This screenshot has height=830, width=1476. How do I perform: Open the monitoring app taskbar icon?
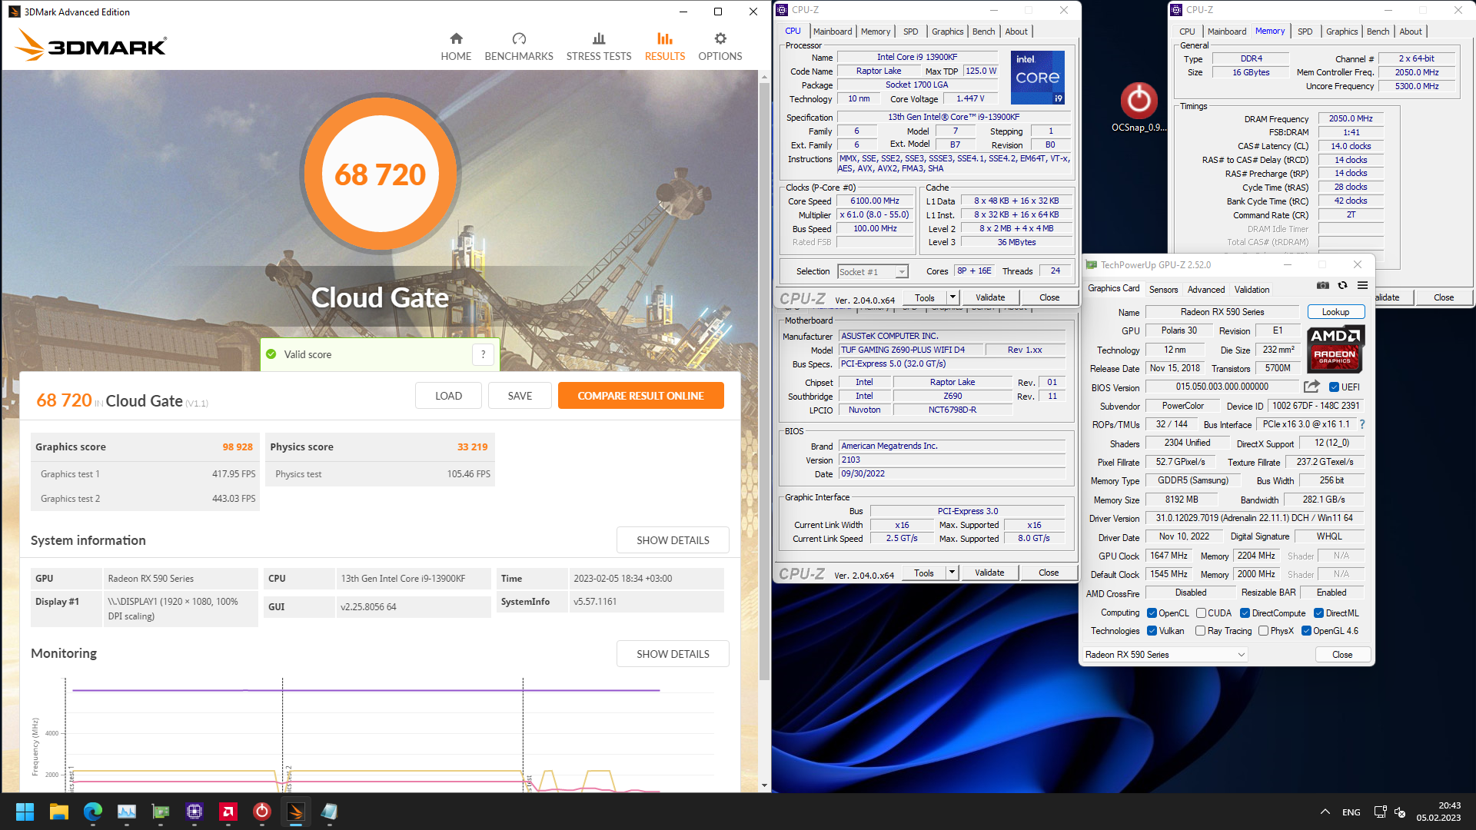click(127, 812)
